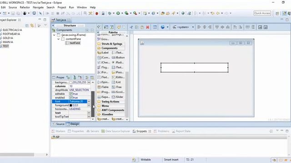This screenshot has width=291, height=163.
Task: Click the Test/Preview GUI icon
Action: (x=99, y=27)
